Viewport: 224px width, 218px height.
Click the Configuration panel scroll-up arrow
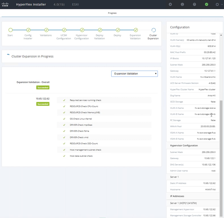tap(221, 35)
